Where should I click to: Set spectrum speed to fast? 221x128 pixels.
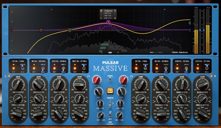(x=152, y=52)
